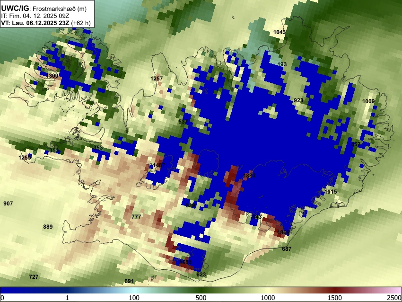Click the map value 639
The image size is (402, 302).
pos(190,205)
